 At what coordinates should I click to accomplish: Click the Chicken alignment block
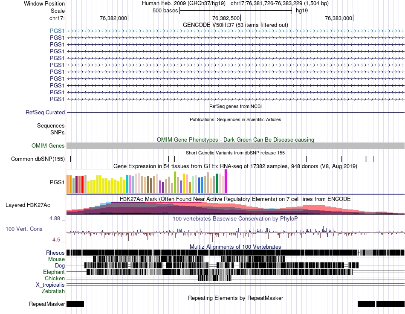tap(214, 278)
